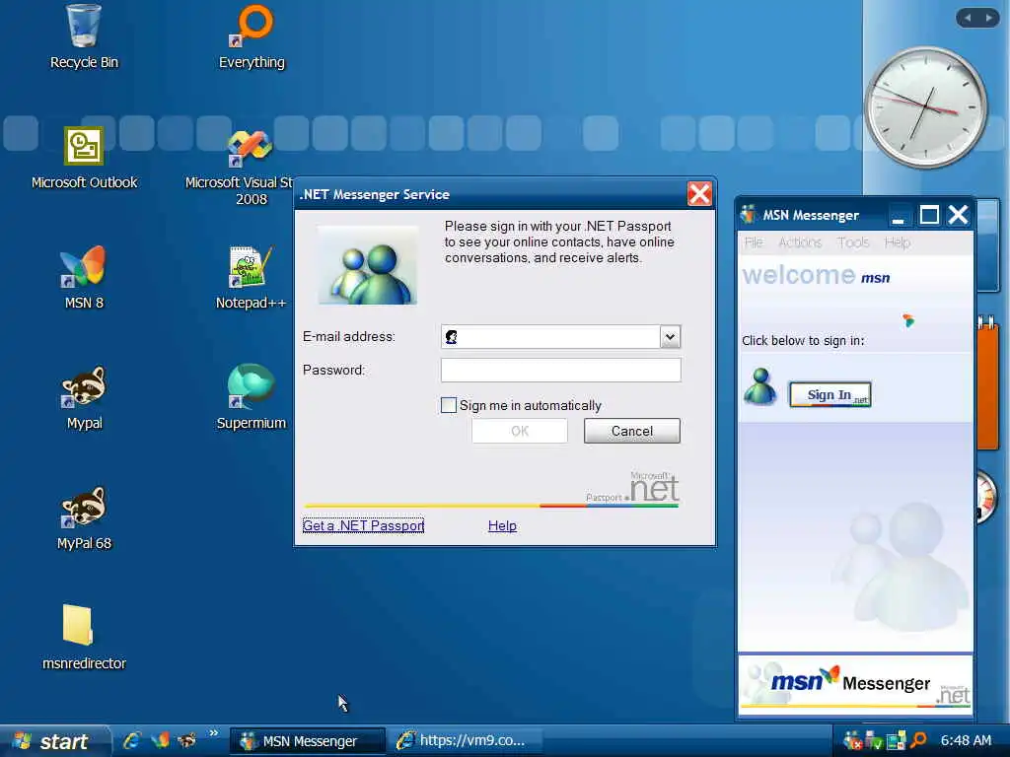The width and height of the screenshot is (1010, 757).
Task: Click the MSN Messenger window title icon
Action: (x=749, y=214)
